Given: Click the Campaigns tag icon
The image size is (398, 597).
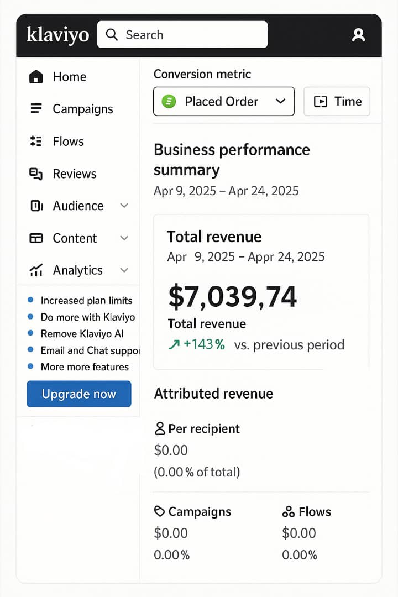Looking at the screenshot, I should (x=159, y=511).
